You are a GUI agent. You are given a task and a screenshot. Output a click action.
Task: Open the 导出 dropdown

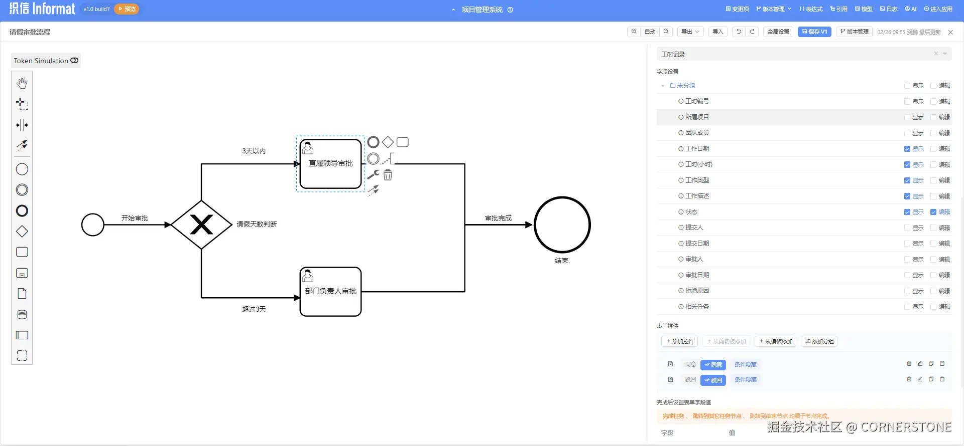pos(690,32)
